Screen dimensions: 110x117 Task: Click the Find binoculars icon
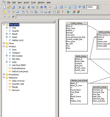tap(41, 7)
